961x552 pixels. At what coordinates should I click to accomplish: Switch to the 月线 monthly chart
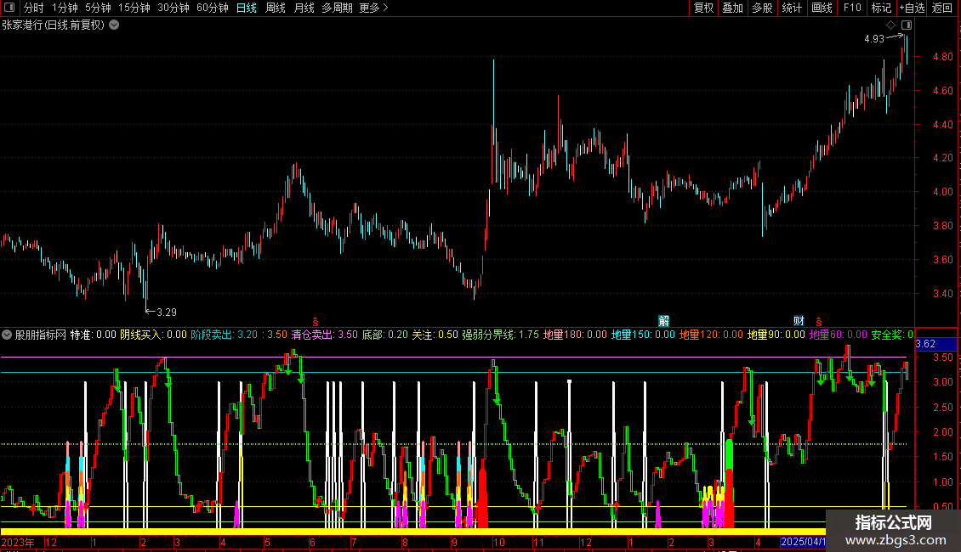(x=304, y=8)
